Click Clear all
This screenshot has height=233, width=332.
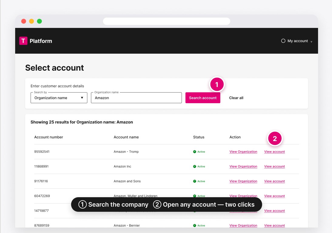click(x=236, y=98)
